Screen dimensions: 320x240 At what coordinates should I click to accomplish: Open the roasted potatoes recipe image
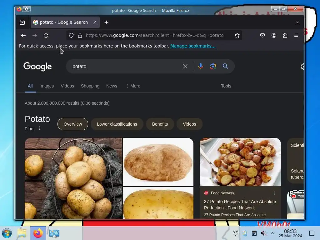pyautogui.click(x=240, y=162)
